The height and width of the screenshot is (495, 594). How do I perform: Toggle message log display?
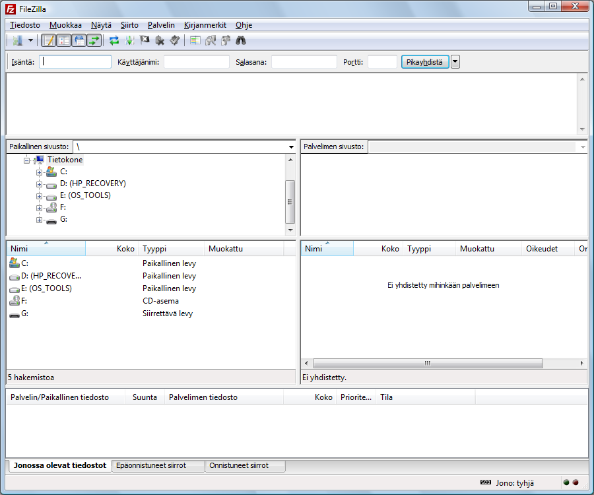tap(48, 40)
